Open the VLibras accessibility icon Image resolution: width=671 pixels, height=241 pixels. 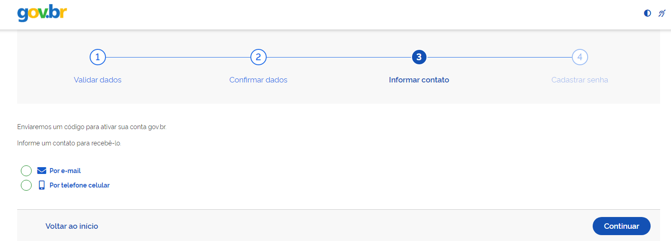[x=661, y=14]
